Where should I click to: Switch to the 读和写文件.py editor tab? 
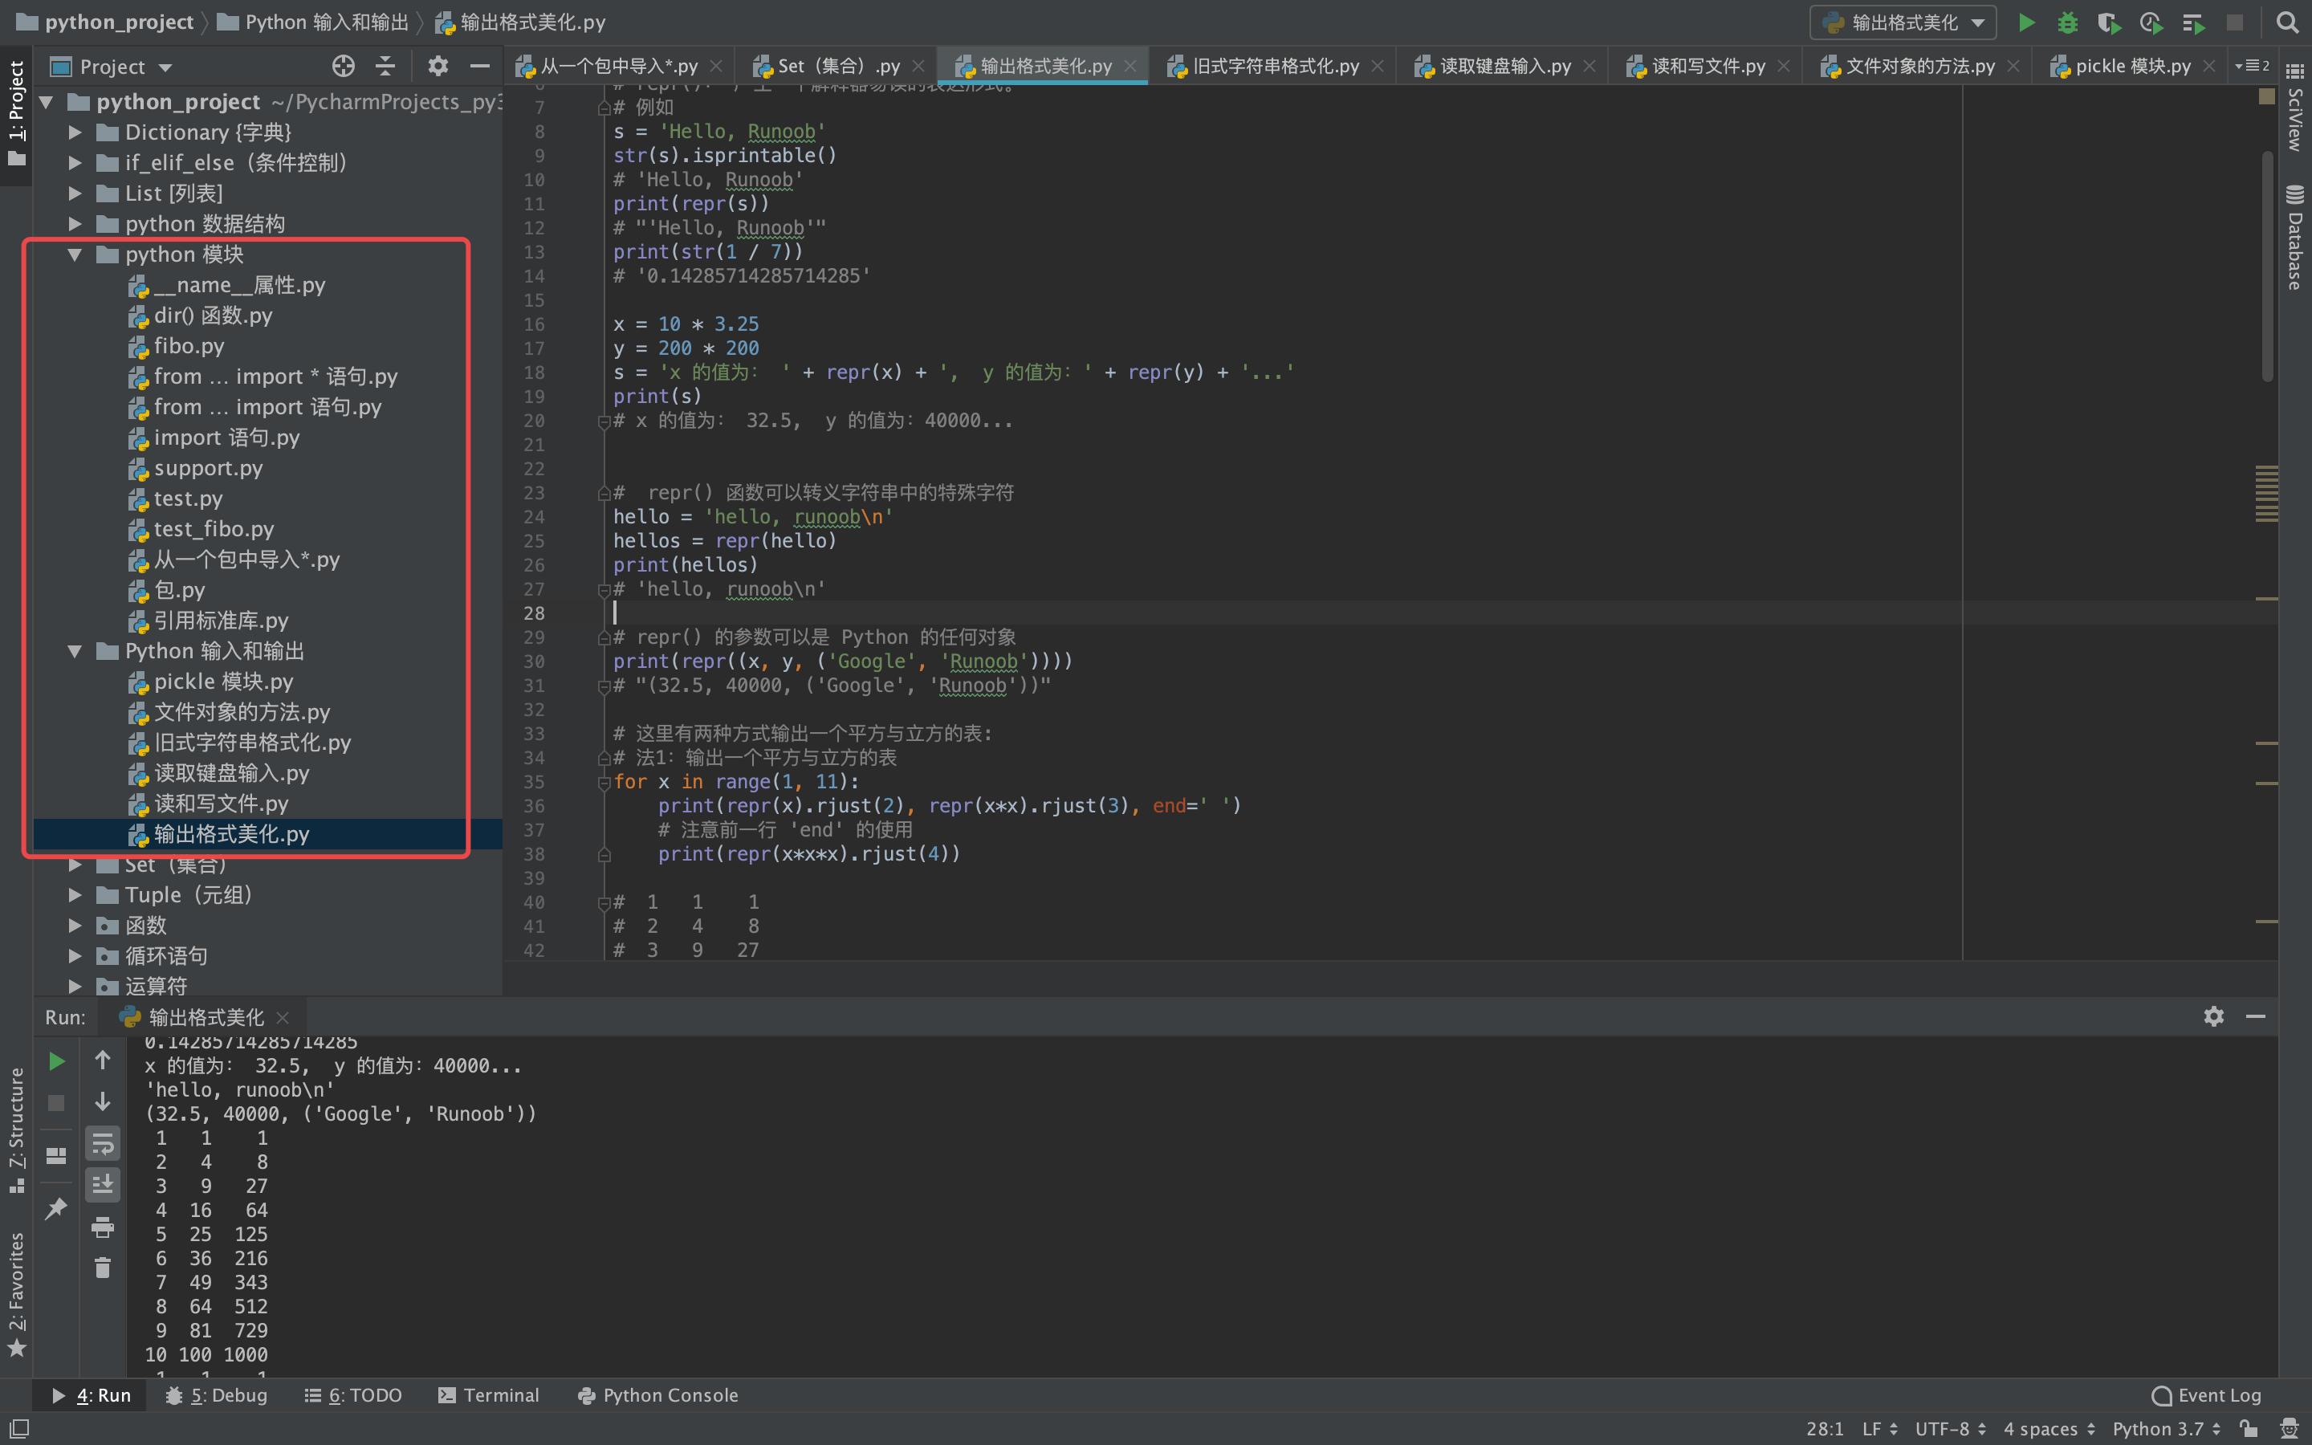coord(1708,65)
